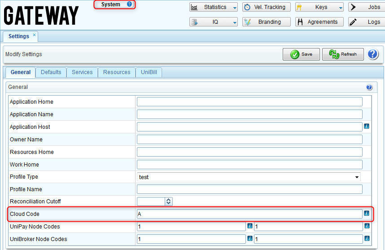The image size is (385, 250).
Task: Click the Owner Name input field
Action: pyautogui.click(x=249, y=139)
